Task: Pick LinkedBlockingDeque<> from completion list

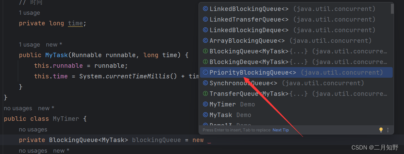Action: point(249,30)
